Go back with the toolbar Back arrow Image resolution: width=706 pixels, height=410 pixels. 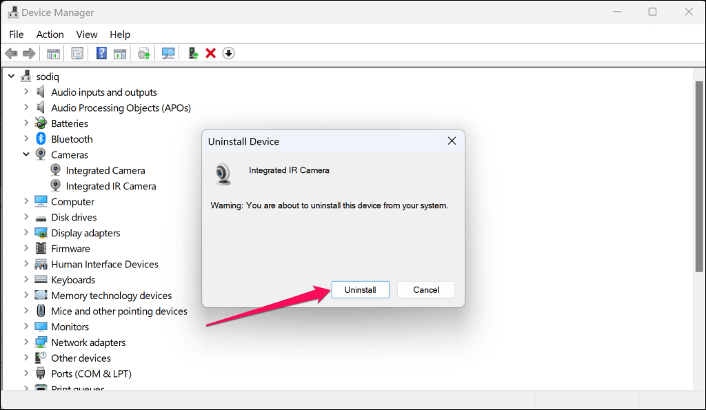(11, 54)
